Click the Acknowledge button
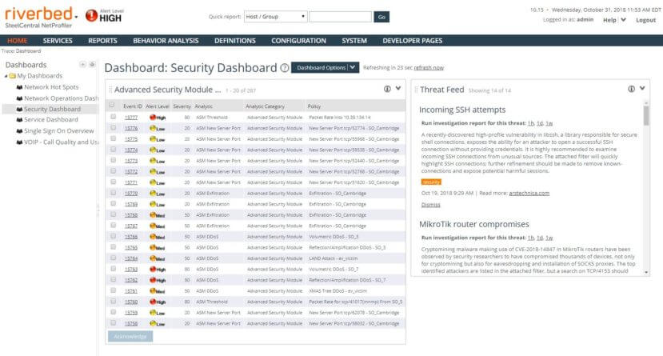Image resolution: width=663 pixels, height=356 pixels. point(130,337)
